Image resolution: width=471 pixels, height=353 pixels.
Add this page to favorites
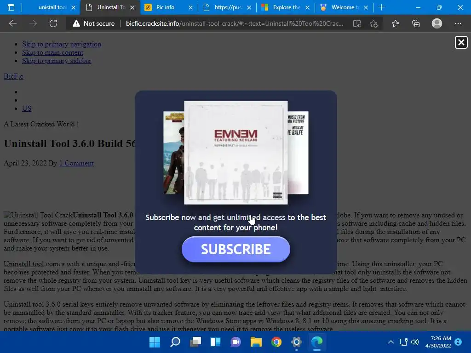click(x=373, y=23)
